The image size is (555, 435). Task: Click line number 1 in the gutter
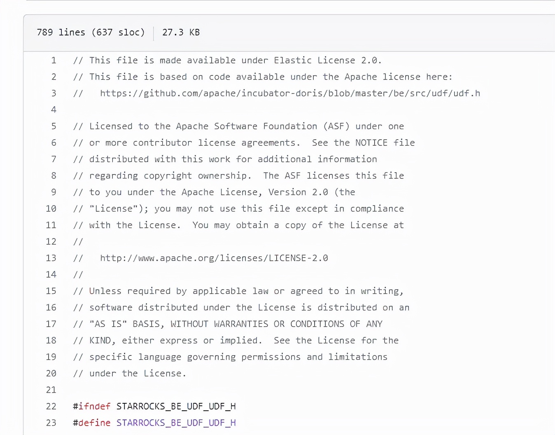pyautogui.click(x=54, y=61)
